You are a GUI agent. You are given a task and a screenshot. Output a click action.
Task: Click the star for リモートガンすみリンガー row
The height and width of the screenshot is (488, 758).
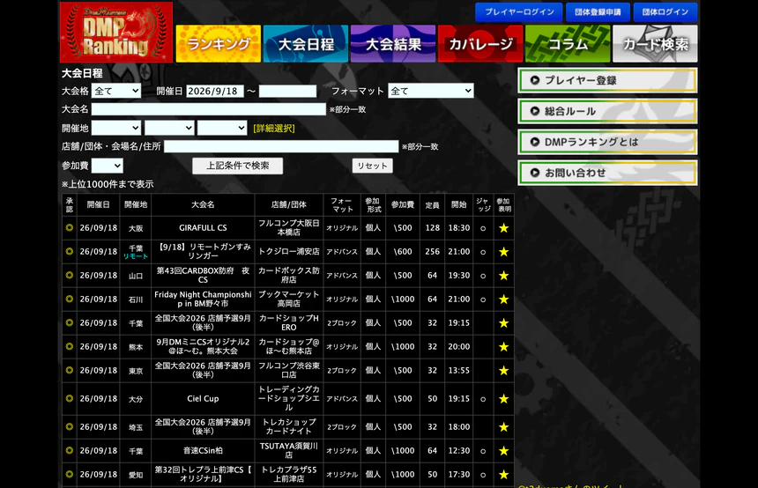(x=504, y=252)
